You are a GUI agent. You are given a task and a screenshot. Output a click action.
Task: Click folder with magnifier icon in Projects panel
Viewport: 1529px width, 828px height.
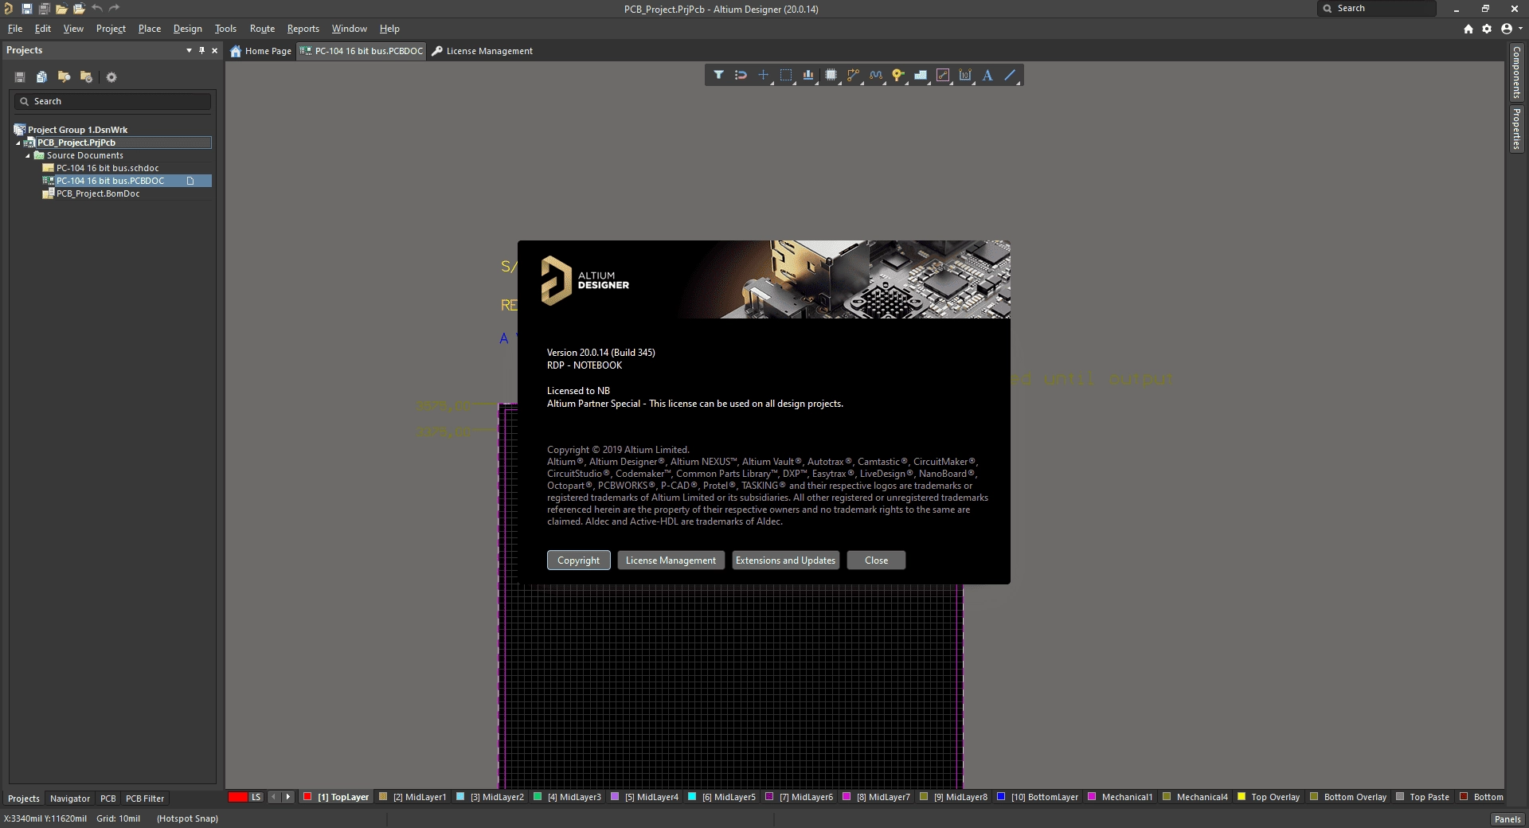64,77
